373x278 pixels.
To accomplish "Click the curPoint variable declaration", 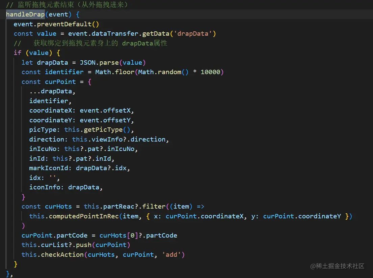I will [x=60, y=82].
